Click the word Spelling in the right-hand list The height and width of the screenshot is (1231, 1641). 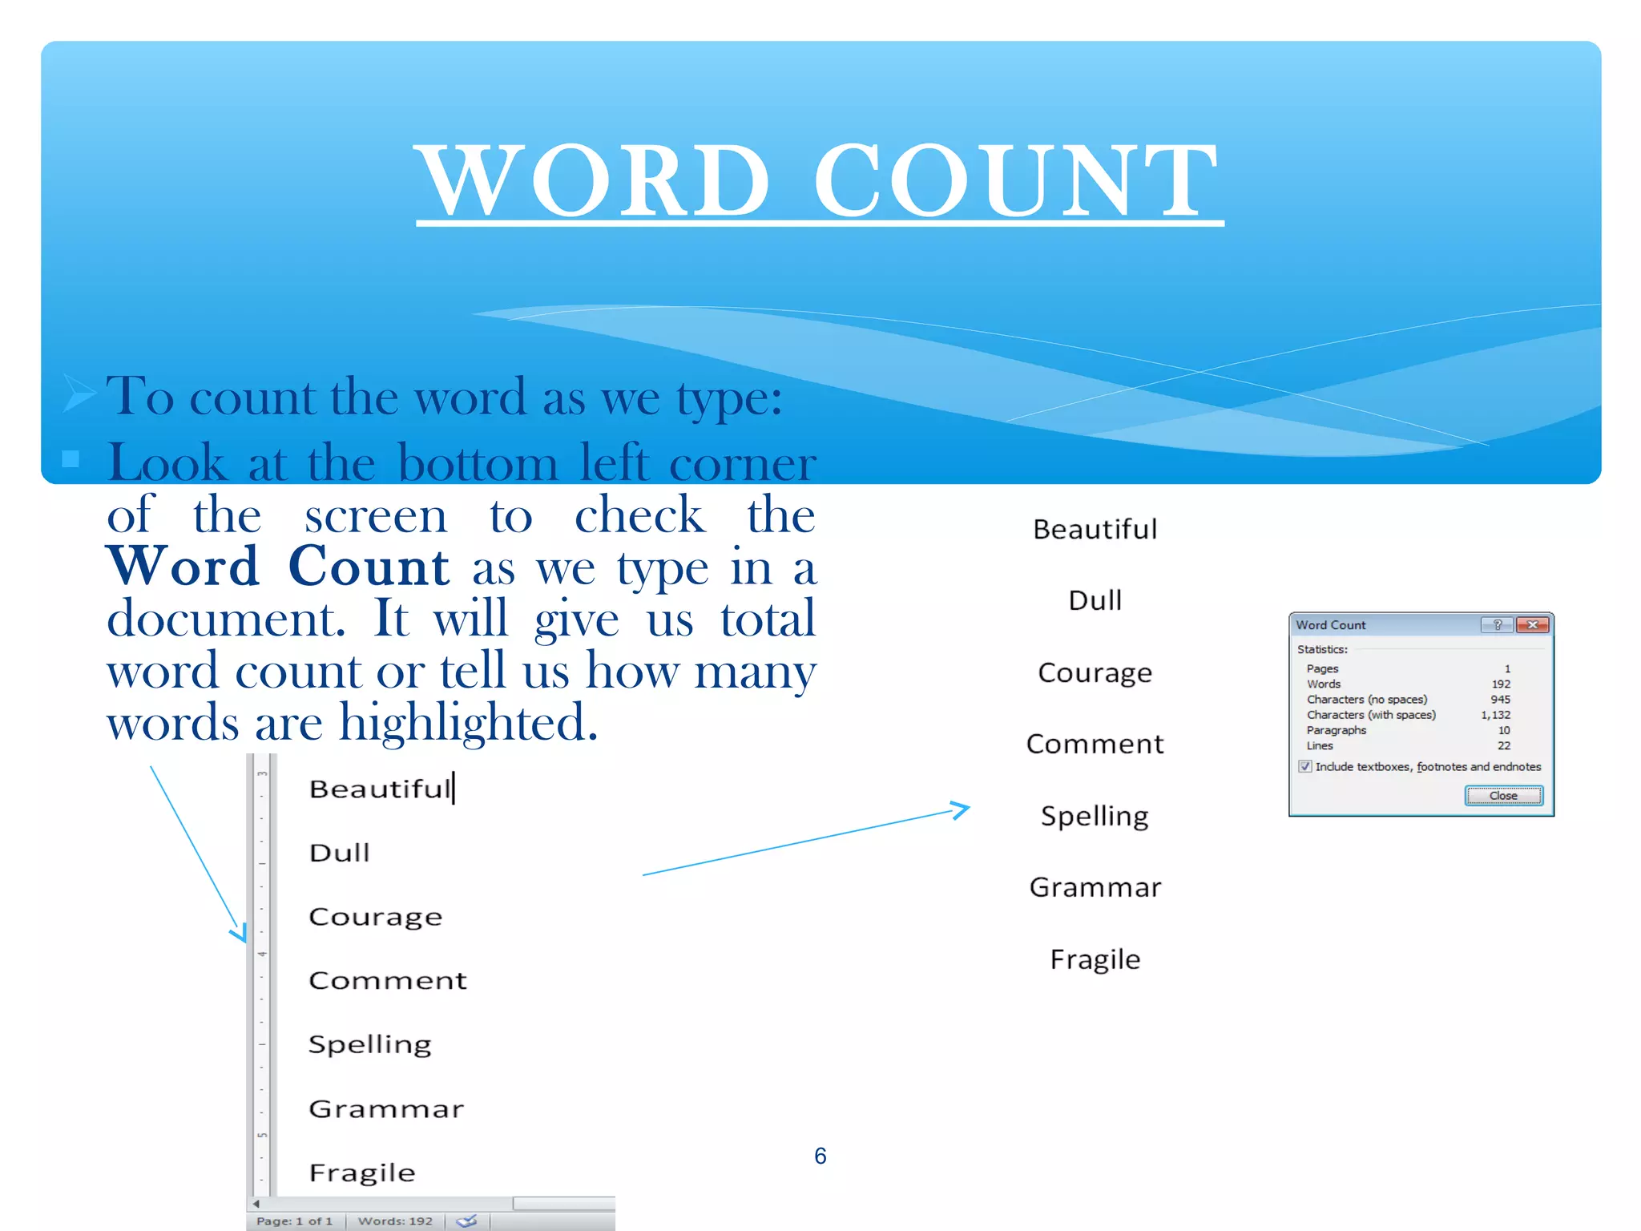(1095, 816)
